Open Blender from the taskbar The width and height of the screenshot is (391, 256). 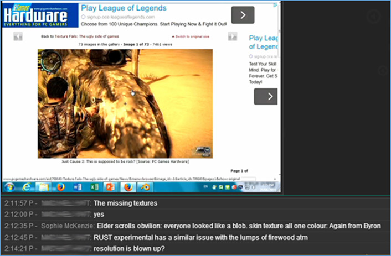145,187
